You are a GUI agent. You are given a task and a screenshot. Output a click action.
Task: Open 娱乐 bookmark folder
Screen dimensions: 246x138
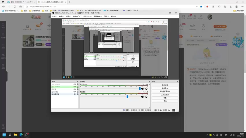tap(45, 11)
